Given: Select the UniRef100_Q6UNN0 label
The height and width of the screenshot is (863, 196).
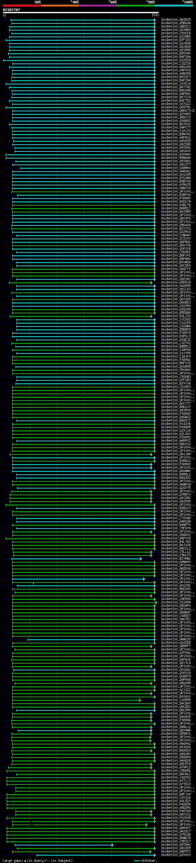Looking at the screenshot, I should tap(176, 471).
